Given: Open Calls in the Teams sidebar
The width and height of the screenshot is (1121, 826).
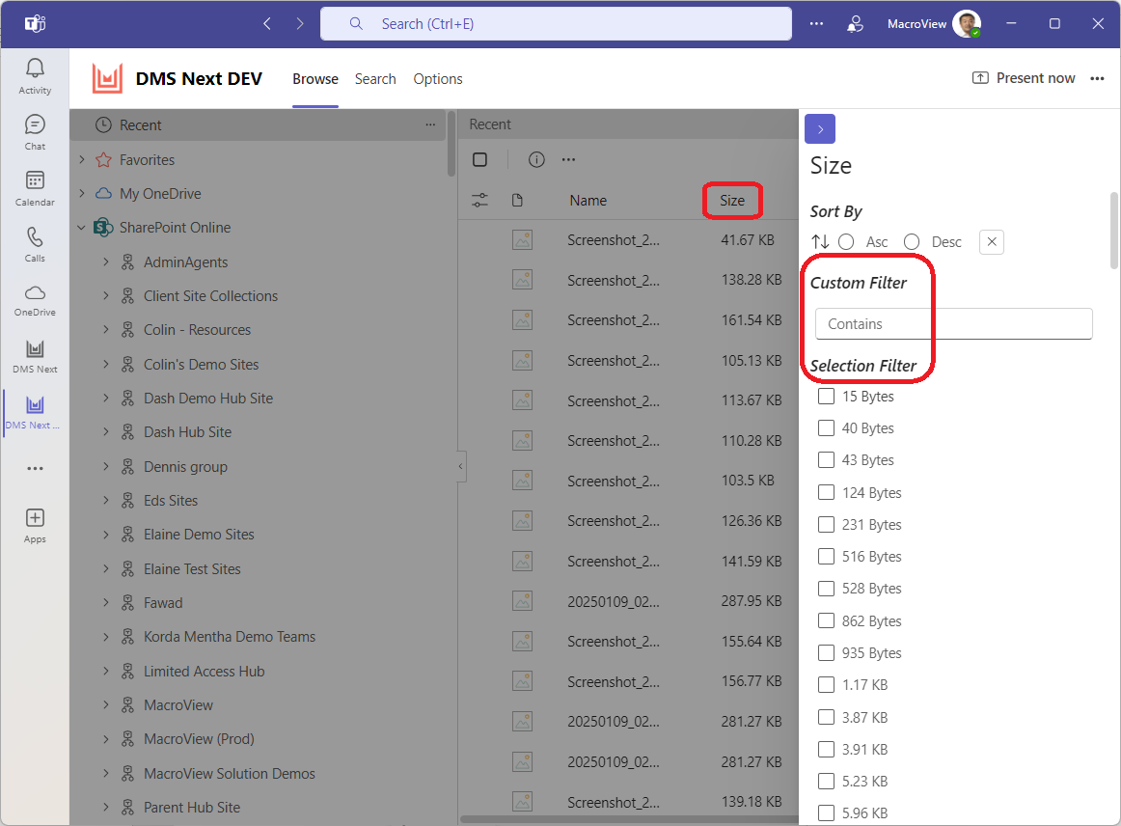Looking at the screenshot, I should tap(35, 244).
